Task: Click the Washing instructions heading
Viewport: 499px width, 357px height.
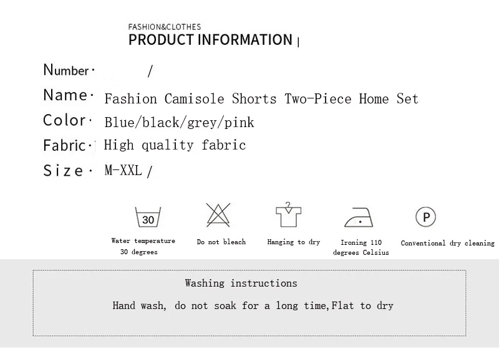Action: click(x=241, y=283)
